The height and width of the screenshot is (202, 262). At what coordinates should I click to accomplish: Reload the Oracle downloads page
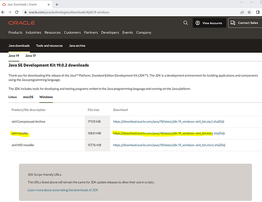[x=17, y=12]
